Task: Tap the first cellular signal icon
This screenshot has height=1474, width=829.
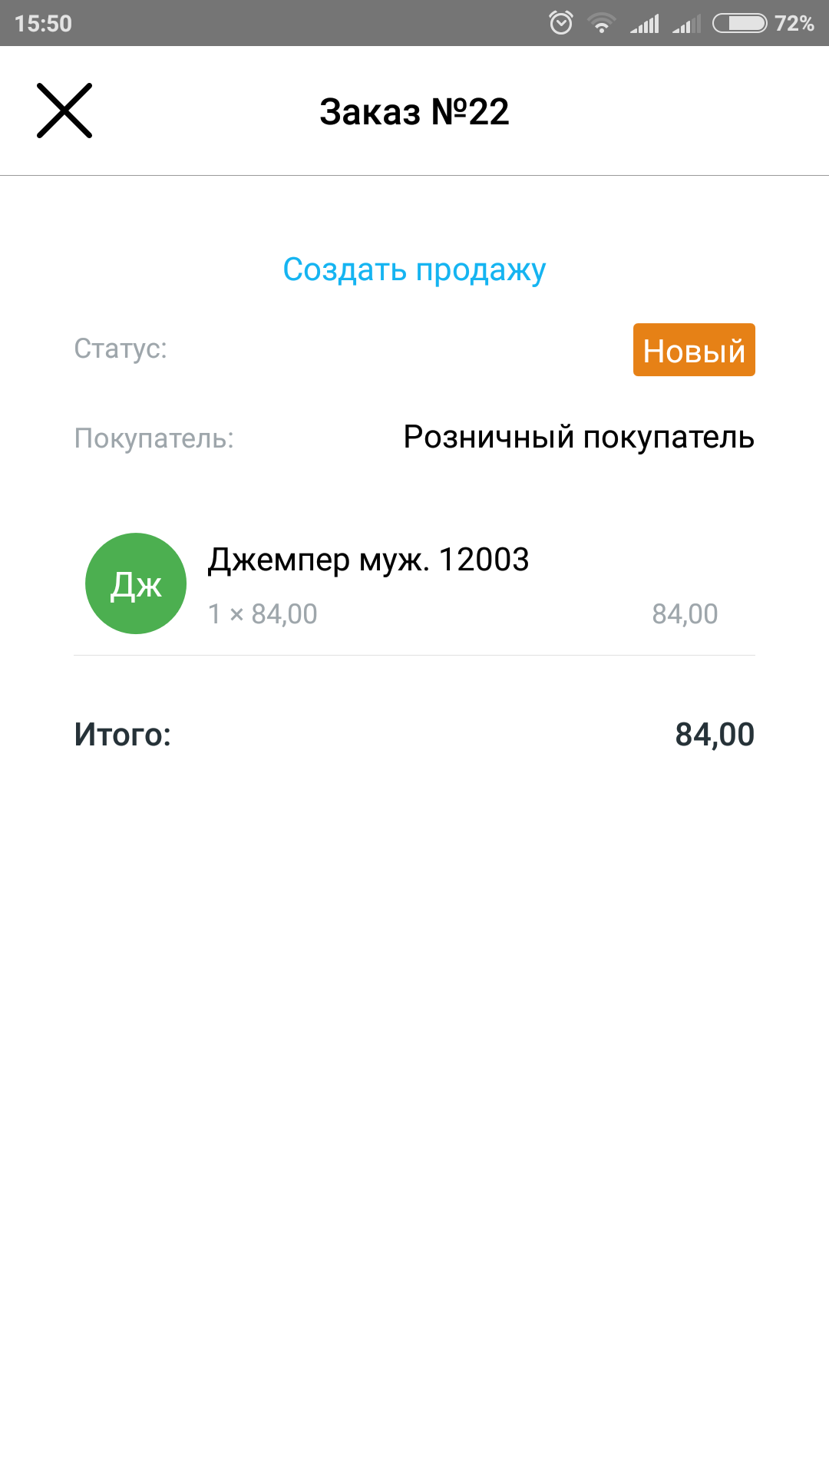Action: (645, 24)
